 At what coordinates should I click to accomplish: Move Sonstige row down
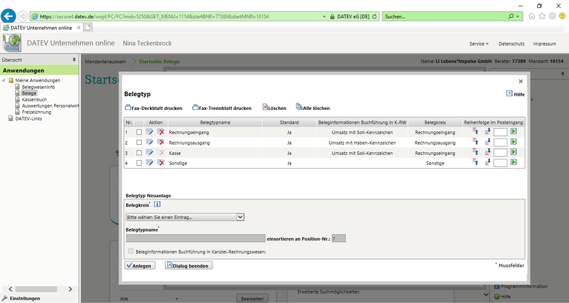pyautogui.click(x=487, y=162)
